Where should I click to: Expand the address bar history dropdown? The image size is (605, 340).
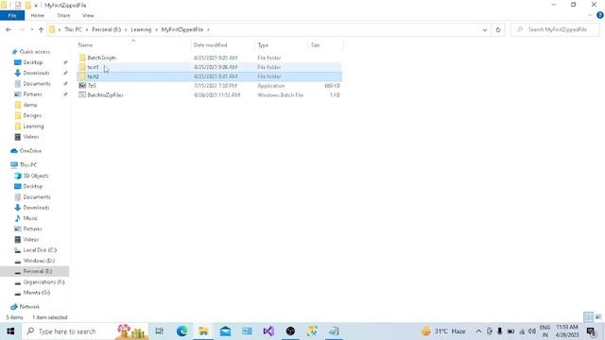pos(485,29)
